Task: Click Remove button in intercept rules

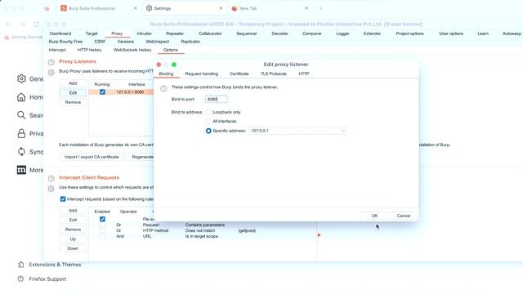Action: click(x=73, y=229)
